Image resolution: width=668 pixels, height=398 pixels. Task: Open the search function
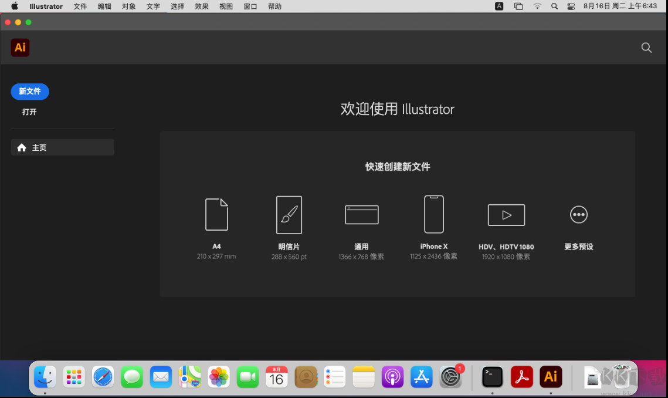click(x=646, y=48)
